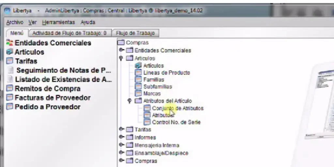The width and height of the screenshot is (334, 167).
Task: Select Marcas in the tree
Action: [x=152, y=94]
